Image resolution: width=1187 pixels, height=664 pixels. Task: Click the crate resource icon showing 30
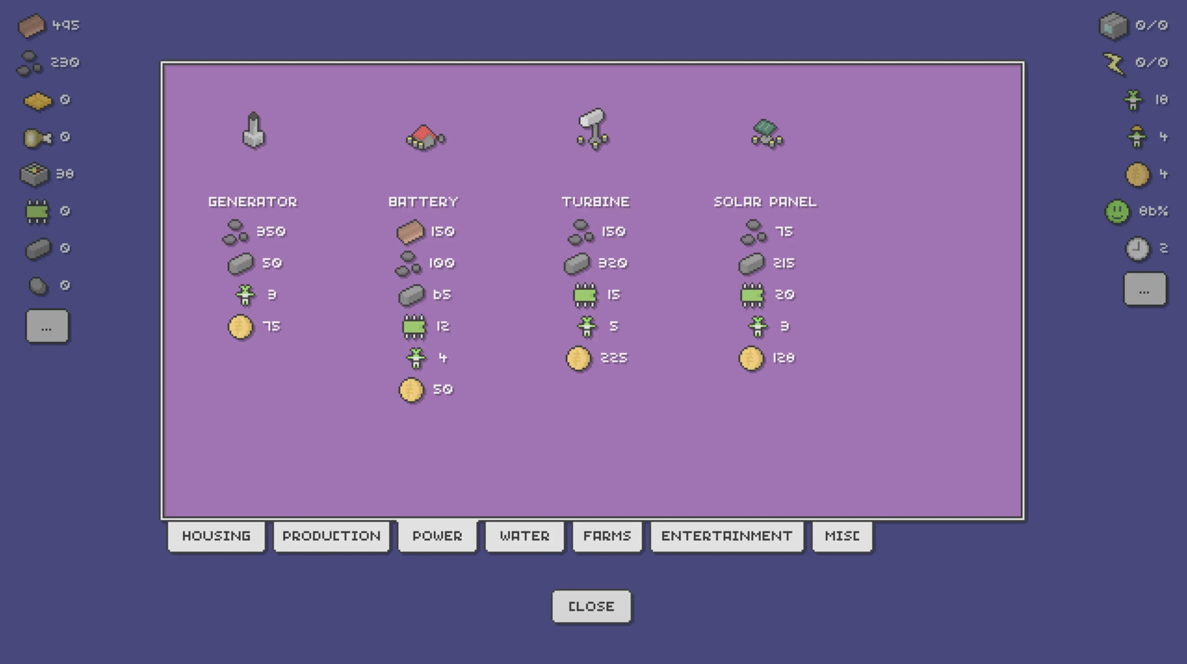[34, 175]
